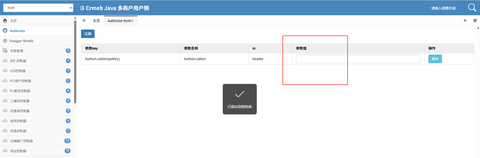Click the 操作 column header
The image size is (480, 158).
tap(449, 48)
